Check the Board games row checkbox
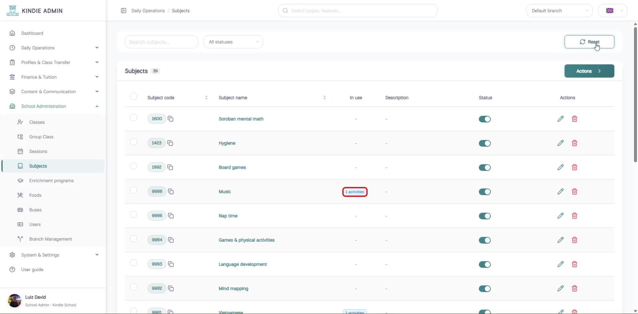 (x=134, y=166)
